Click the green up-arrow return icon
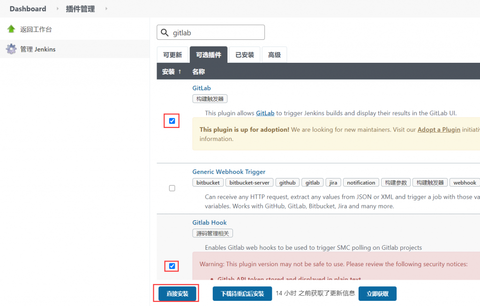 pos(11,29)
